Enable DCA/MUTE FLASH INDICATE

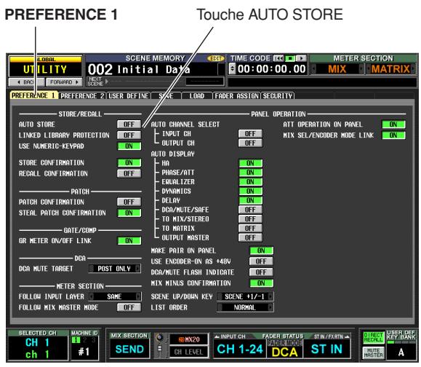pyautogui.click(x=261, y=272)
